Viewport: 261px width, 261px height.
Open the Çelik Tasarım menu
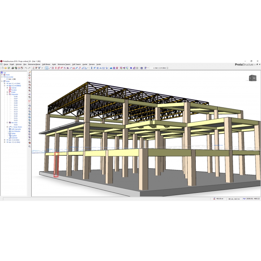tap(76, 64)
